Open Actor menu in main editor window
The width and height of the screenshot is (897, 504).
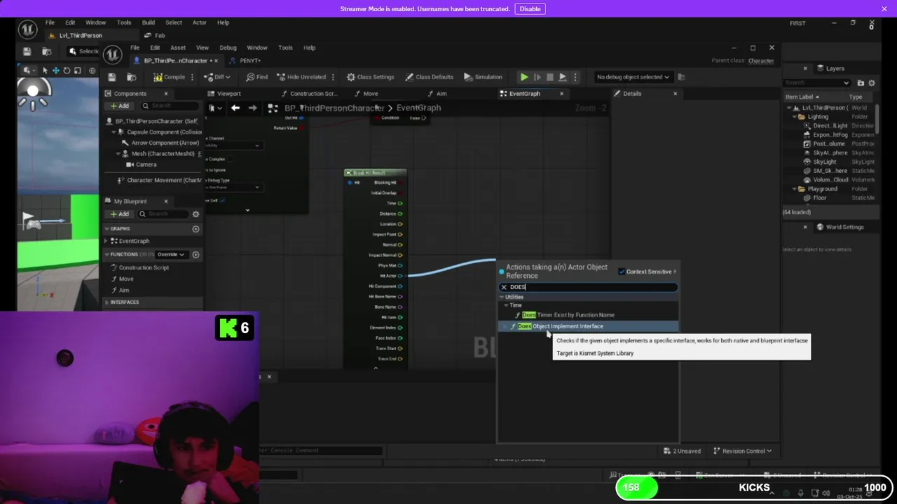(x=199, y=23)
